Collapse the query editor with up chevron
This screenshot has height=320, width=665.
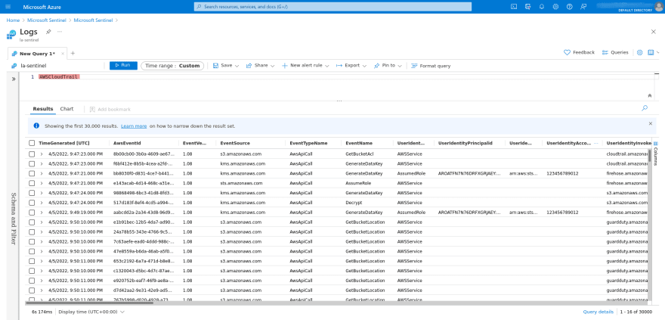click(x=649, y=95)
